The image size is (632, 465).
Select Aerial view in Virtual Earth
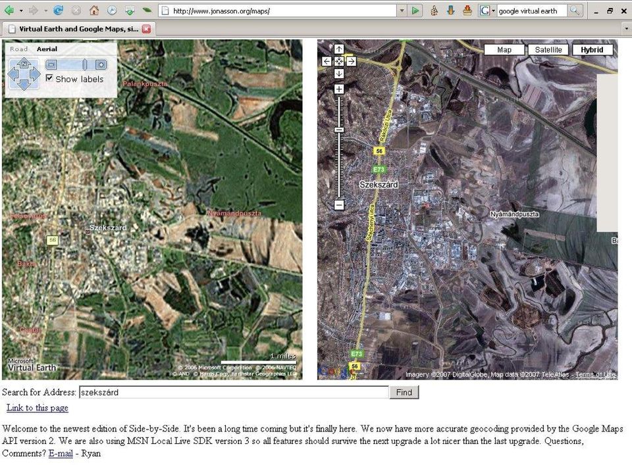(x=47, y=49)
